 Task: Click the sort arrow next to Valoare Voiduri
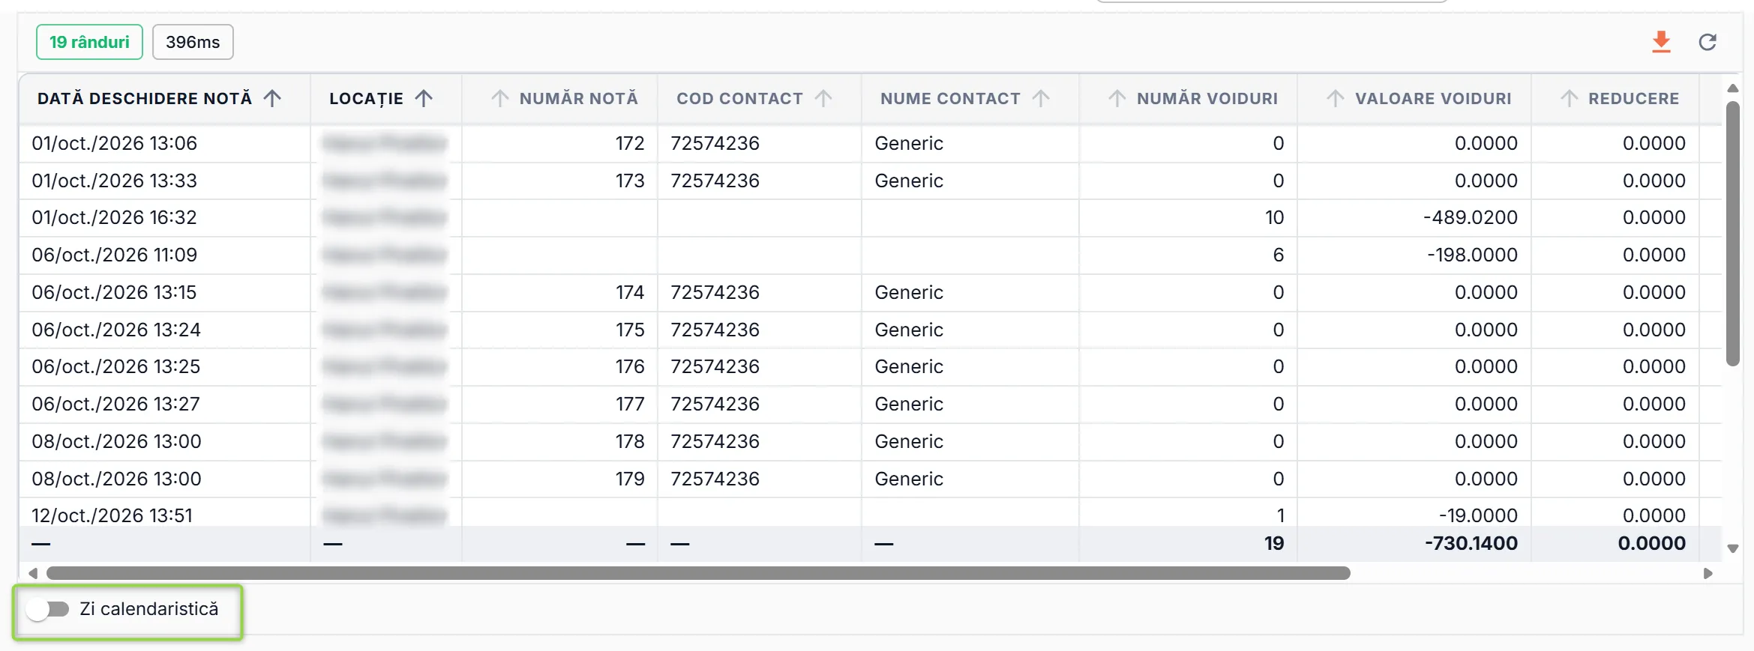(x=1336, y=98)
